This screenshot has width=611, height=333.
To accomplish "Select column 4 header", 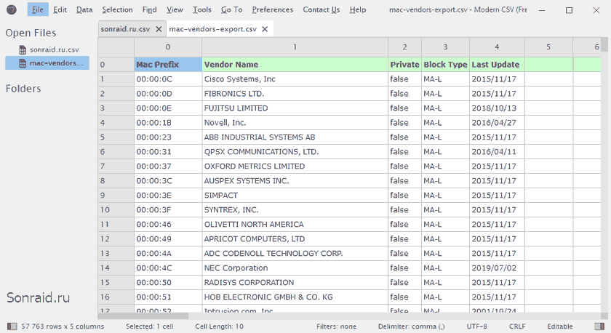I will click(x=498, y=47).
